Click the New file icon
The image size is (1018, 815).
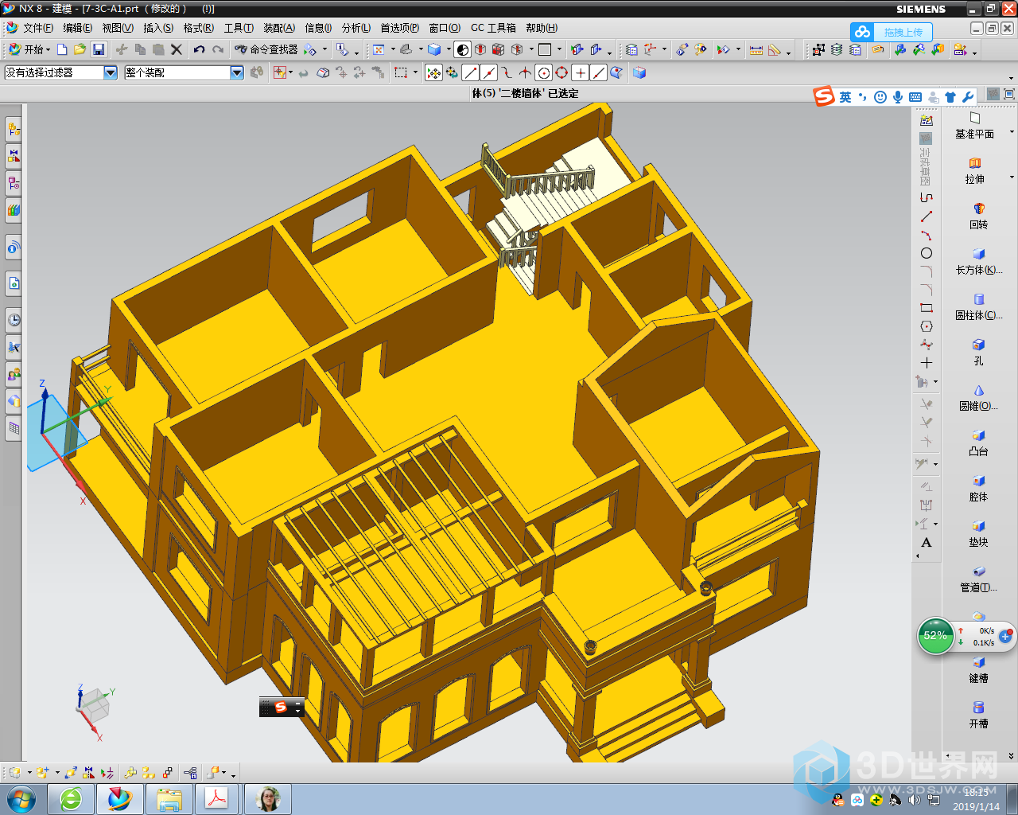pos(62,49)
